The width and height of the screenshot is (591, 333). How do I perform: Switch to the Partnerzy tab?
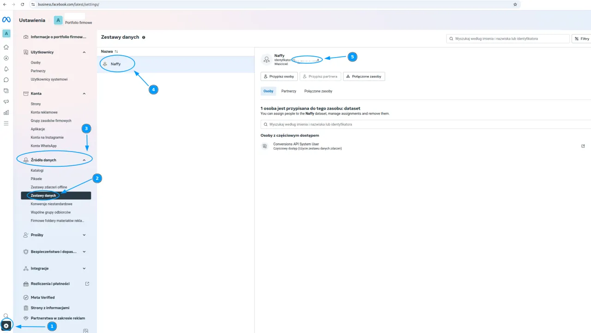[289, 91]
